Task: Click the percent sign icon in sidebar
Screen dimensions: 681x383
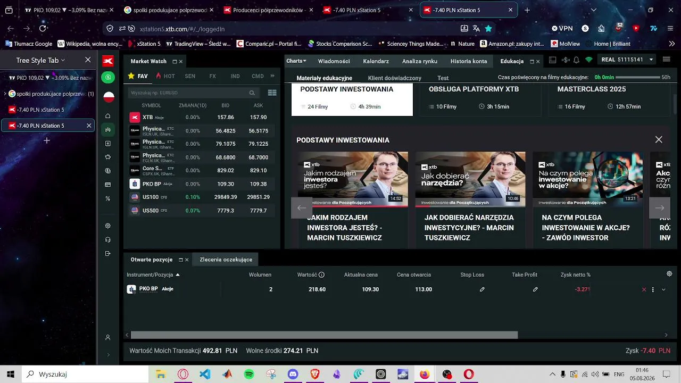Action: pyautogui.click(x=108, y=198)
